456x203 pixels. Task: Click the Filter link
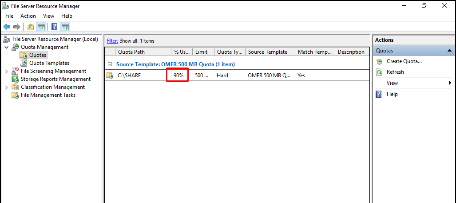click(112, 41)
